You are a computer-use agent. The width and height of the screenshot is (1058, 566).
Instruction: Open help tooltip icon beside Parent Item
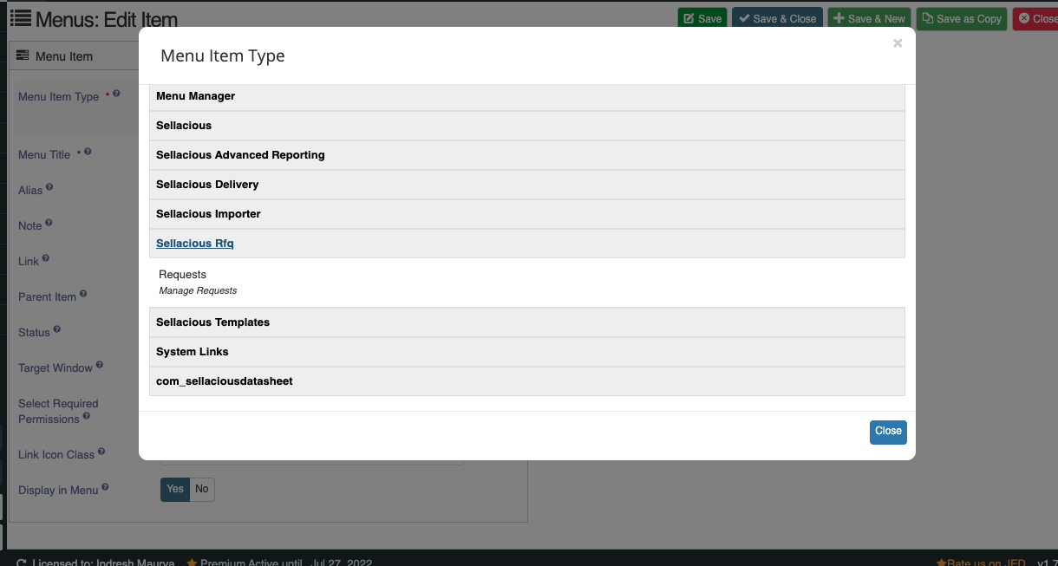83,294
